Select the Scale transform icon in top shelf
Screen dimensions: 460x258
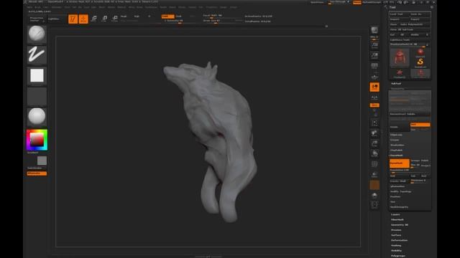coord(104,19)
